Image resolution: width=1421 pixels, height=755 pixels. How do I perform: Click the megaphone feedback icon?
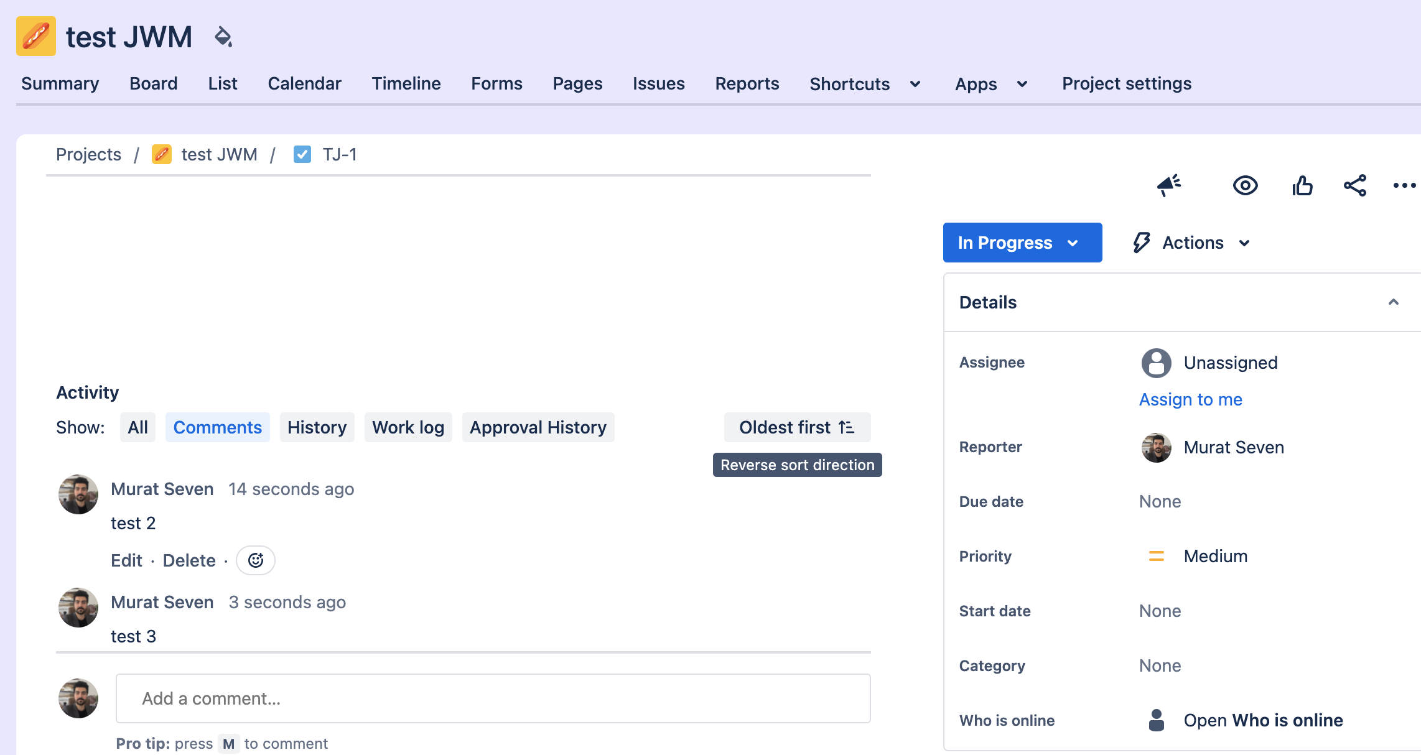click(x=1168, y=185)
